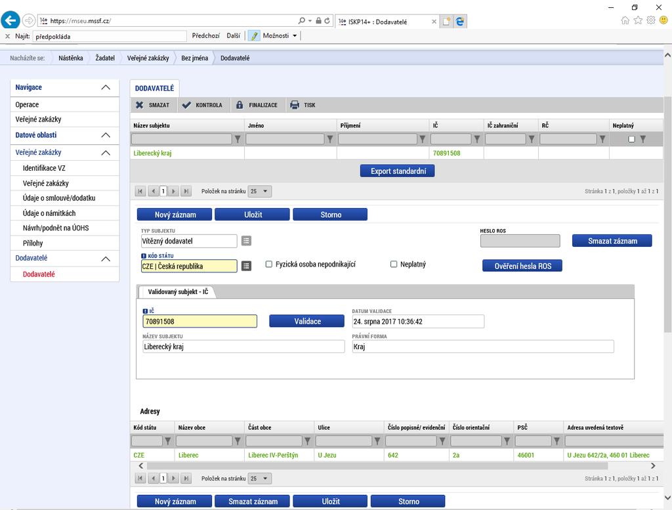Click filter icon for Část obce column
This screenshot has width=672, height=510.
[307, 440]
